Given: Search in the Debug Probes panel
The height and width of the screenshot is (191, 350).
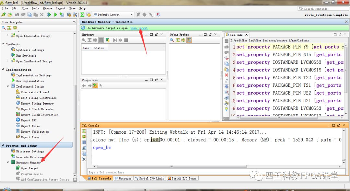Looking at the screenshot, I should point(172,40).
